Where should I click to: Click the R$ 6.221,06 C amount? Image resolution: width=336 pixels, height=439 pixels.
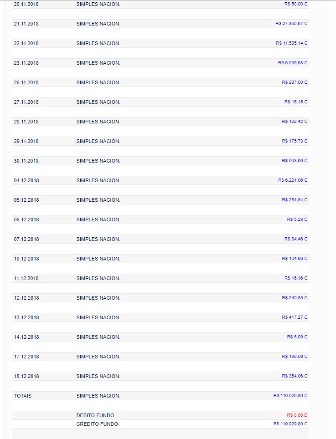tap(293, 180)
